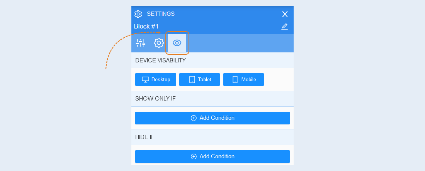Select the eye visibility tab
The image size is (425, 171).
(x=177, y=43)
